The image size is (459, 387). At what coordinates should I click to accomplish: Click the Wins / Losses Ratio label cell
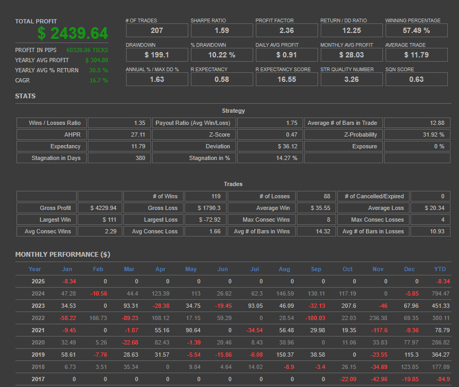52,123
